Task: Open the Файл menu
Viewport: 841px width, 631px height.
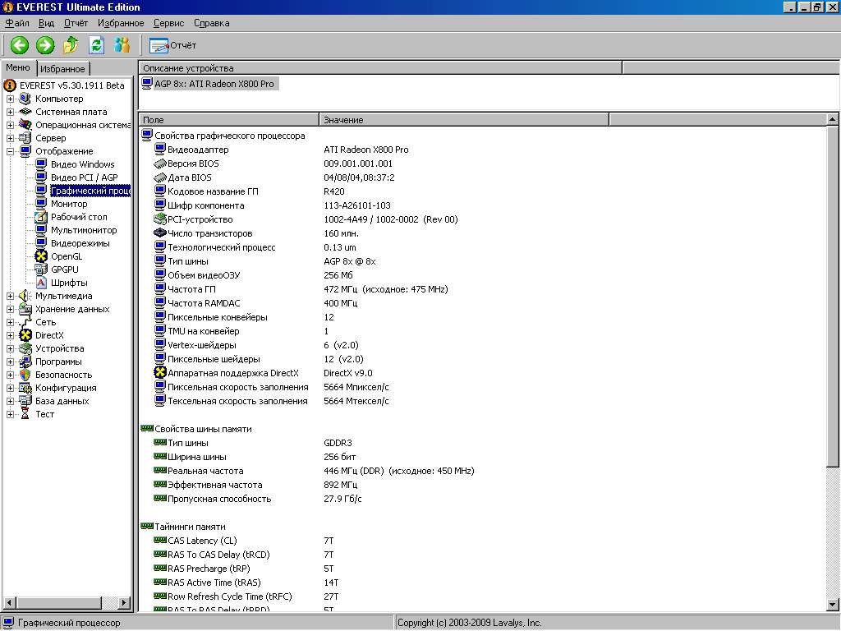Action: click(17, 23)
